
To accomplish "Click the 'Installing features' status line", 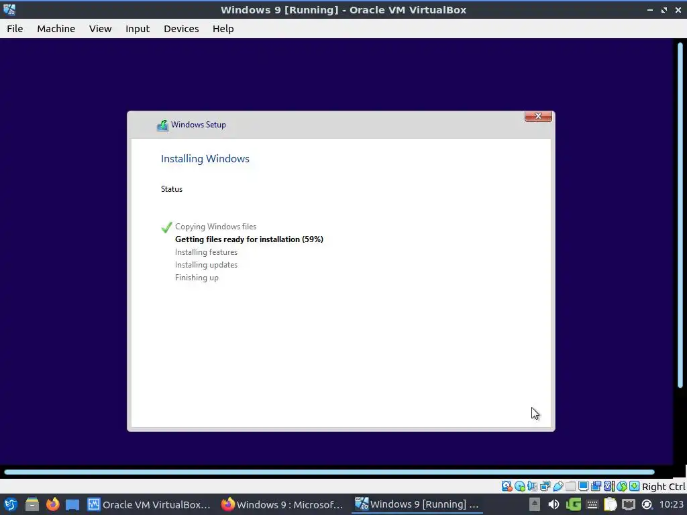I will point(207,252).
